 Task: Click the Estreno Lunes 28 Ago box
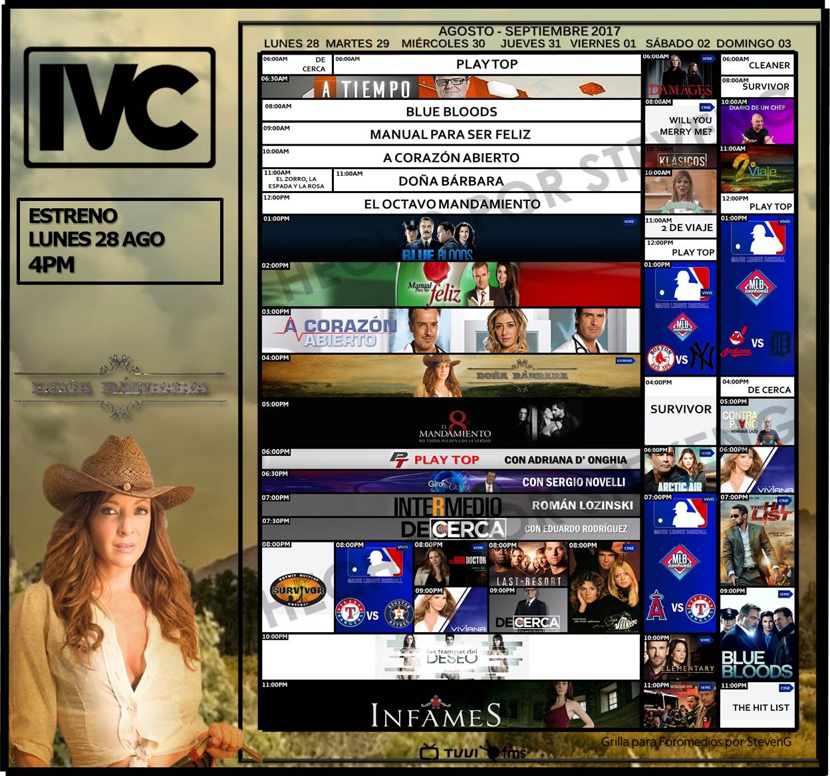tap(120, 241)
